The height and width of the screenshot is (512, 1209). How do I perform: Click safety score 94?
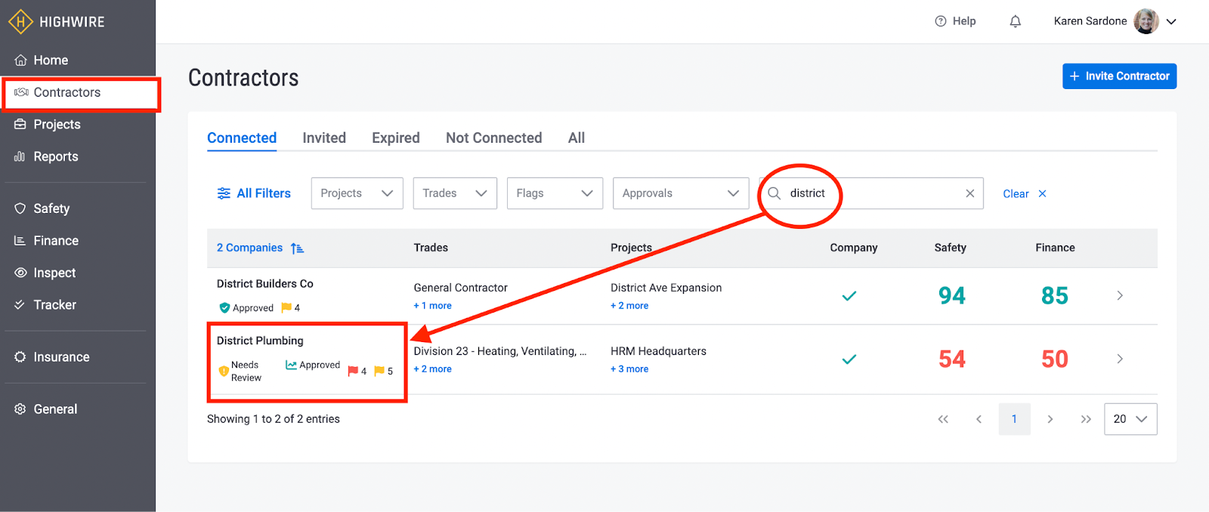tap(952, 296)
